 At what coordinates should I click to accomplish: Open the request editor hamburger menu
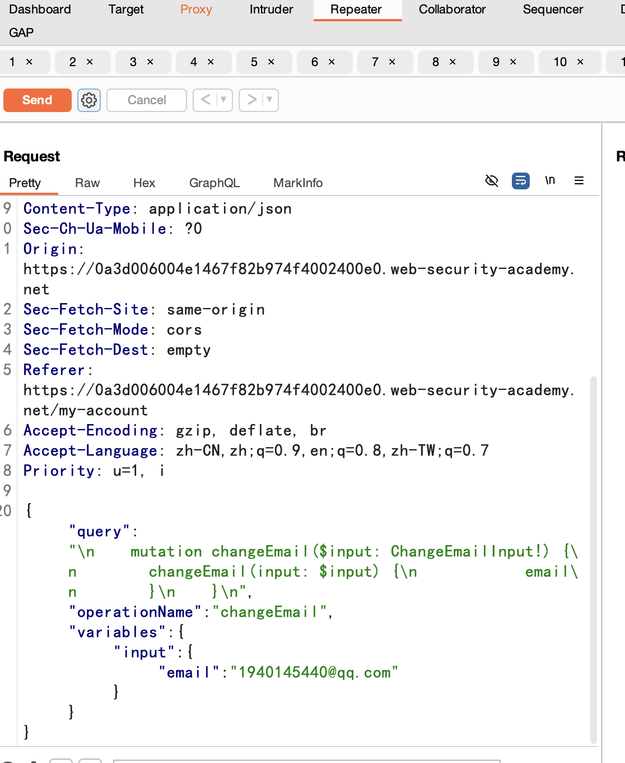click(579, 180)
